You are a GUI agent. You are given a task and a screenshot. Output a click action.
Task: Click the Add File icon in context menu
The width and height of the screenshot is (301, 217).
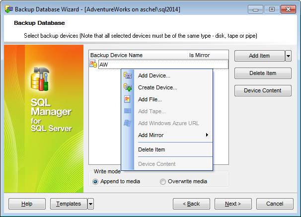pos(127,99)
